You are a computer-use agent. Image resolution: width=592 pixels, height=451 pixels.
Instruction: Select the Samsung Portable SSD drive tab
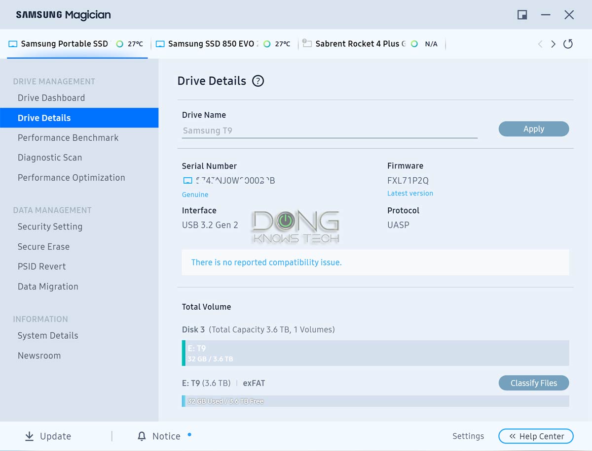[x=77, y=44]
